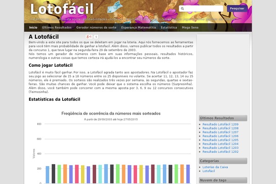Focus the search text field
276x184 pixels.
click(201, 8)
